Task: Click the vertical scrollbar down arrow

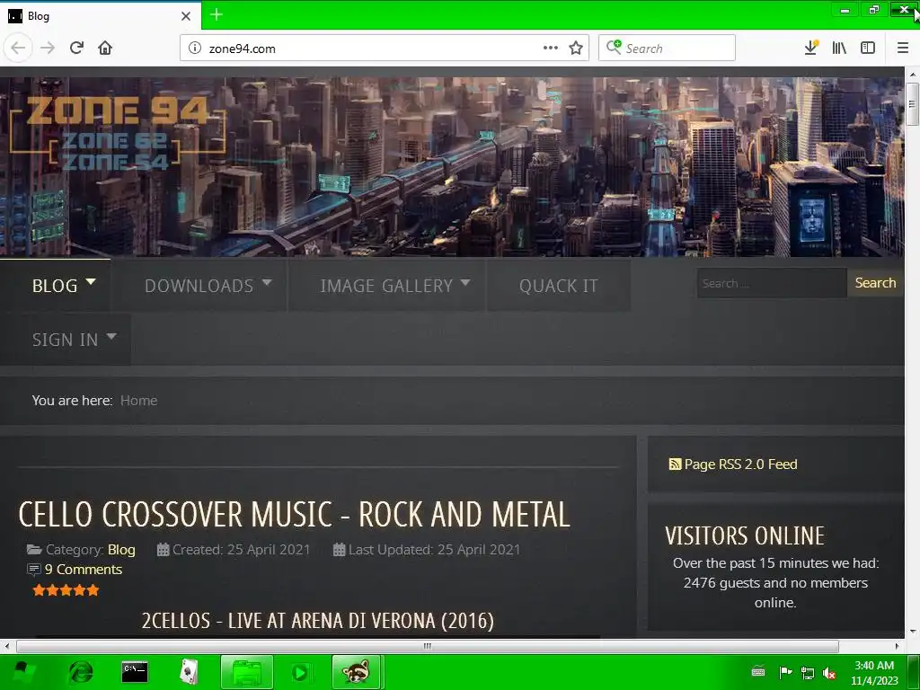Action: (x=912, y=632)
